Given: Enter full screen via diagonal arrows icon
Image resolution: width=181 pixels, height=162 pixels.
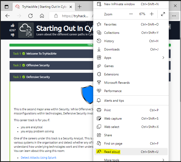Looking at the screenshot, I should (163, 14).
